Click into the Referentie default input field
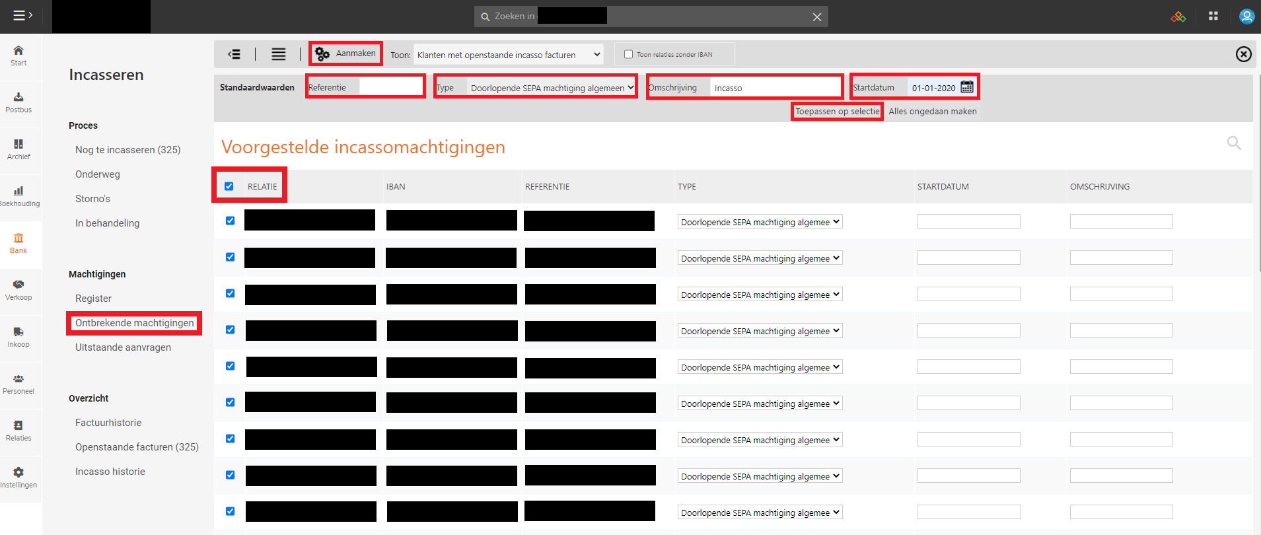Image resolution: width=1261 pixels, height=535 pixels. (x=390, y=87)
